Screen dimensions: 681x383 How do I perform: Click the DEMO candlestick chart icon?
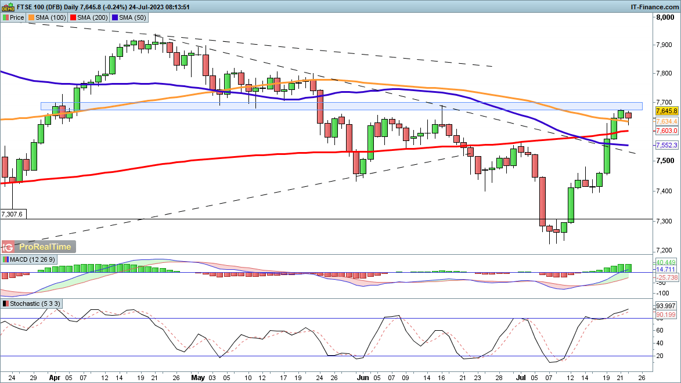click(8, 6)
